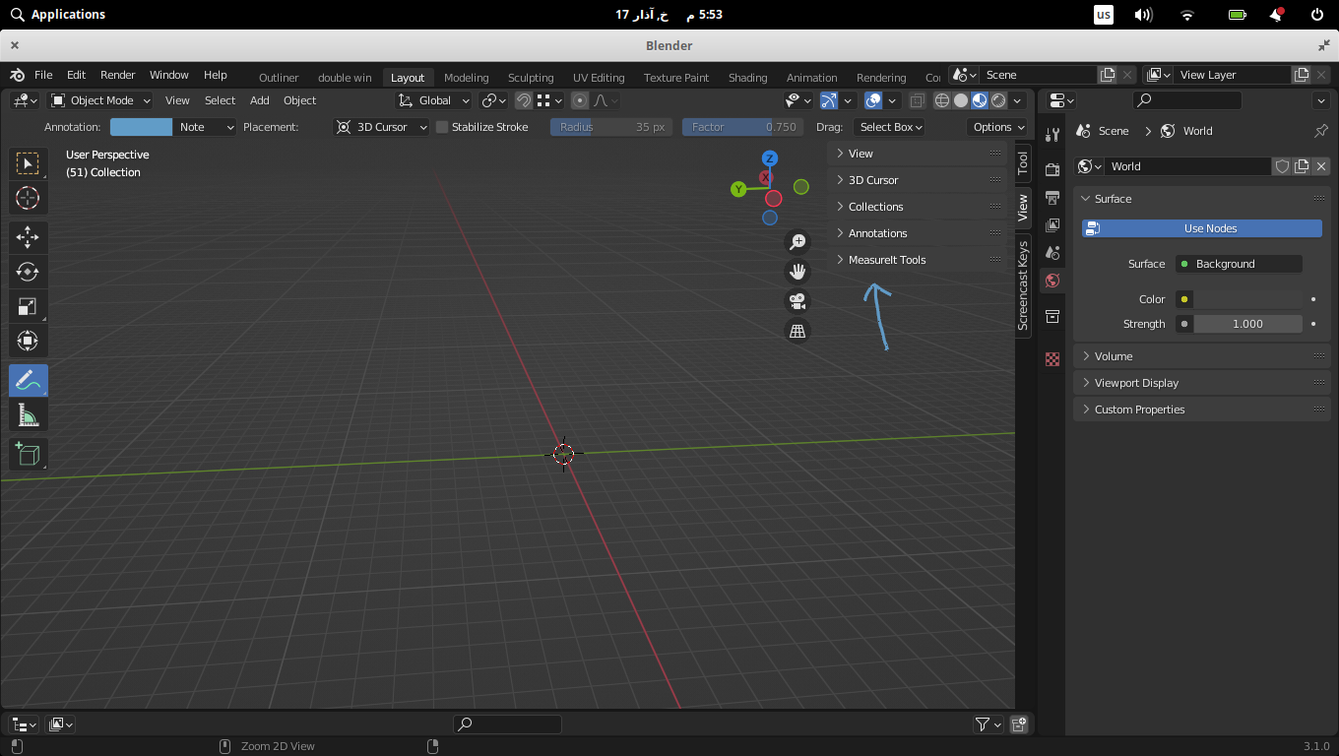Image resolution: width=1339 pixels, height=756 pixels.
Task: Switch orthographic/perspective grid icon
Action: point(797,331)
